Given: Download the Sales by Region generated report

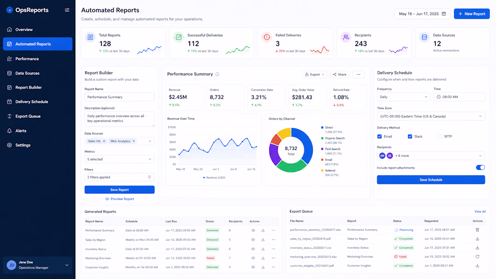Looking at the screenshot, I should pos(263,240).
